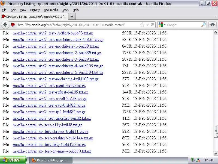Go to the Home page icon
The height and width of the screenshot is (164, 218).
213,25
